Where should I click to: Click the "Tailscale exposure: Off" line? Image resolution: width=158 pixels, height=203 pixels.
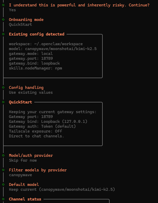(x=35, y=131)
